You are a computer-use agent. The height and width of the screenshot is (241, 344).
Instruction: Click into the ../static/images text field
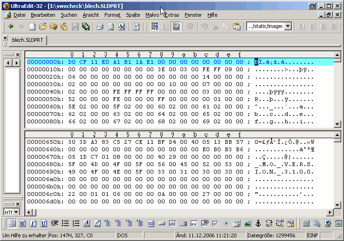(265, 27)
